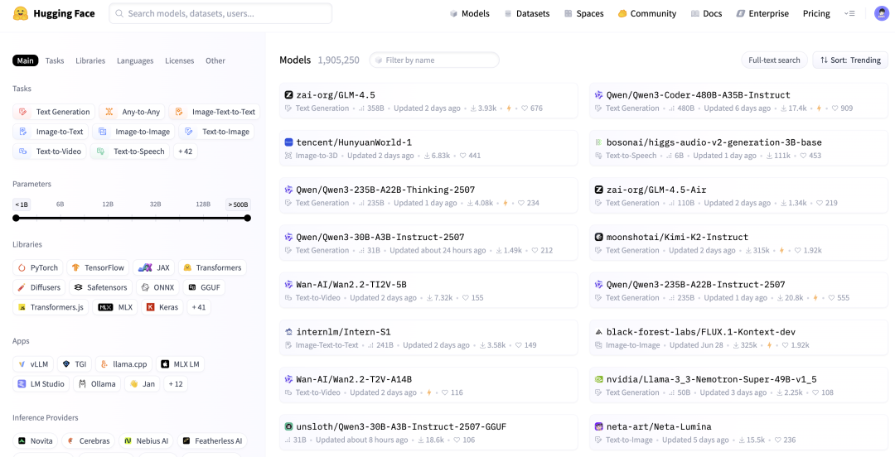
Task: Choose the Keras library chip
Action: [162, 307]
